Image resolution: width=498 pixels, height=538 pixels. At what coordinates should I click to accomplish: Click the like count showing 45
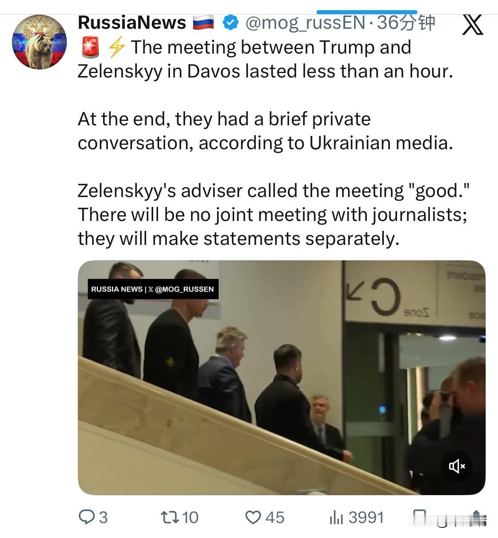tap(275, 517)
